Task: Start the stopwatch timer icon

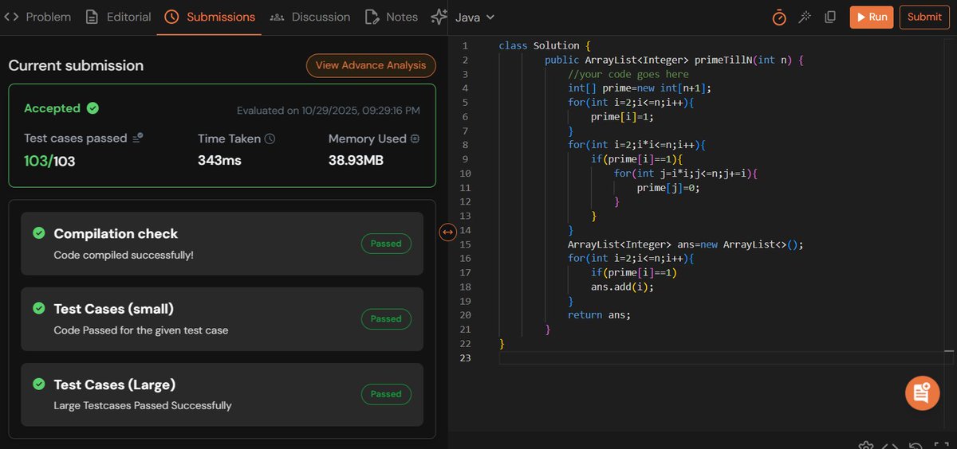Action: [x=779, y=17]
